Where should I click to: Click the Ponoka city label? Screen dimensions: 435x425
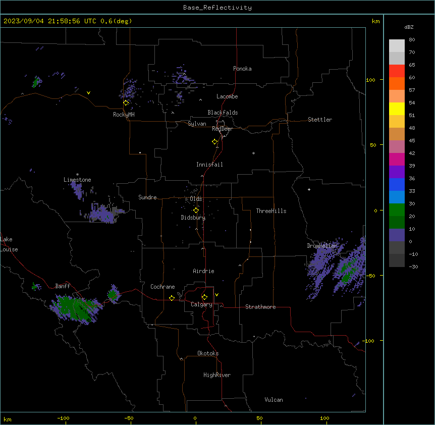pyautogui.click(x=242, y=69)
